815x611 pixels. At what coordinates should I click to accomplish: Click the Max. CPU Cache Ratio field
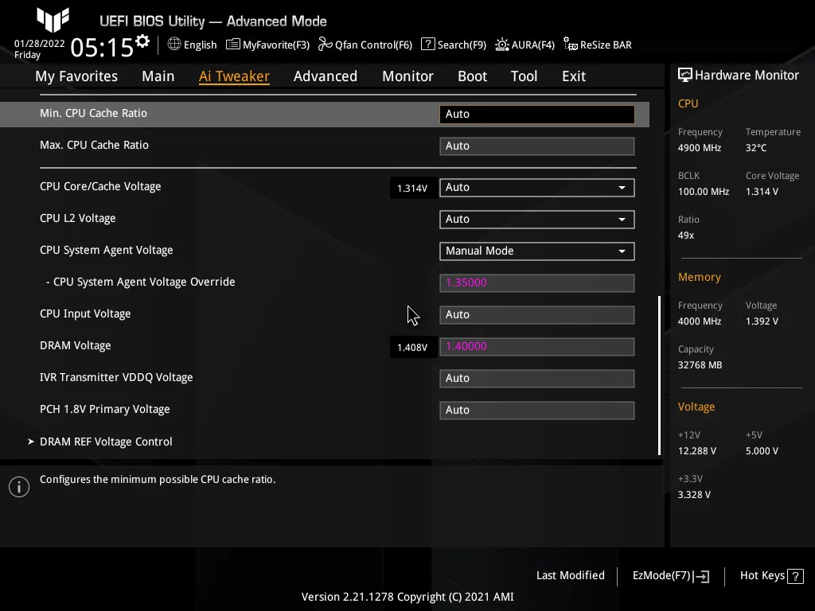[537, 146]
